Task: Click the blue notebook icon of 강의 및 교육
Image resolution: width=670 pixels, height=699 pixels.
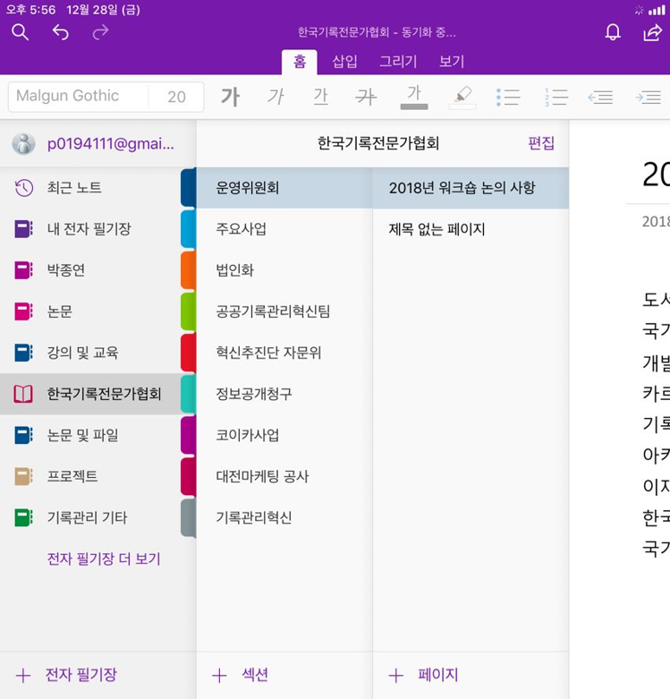Action: 23,352
